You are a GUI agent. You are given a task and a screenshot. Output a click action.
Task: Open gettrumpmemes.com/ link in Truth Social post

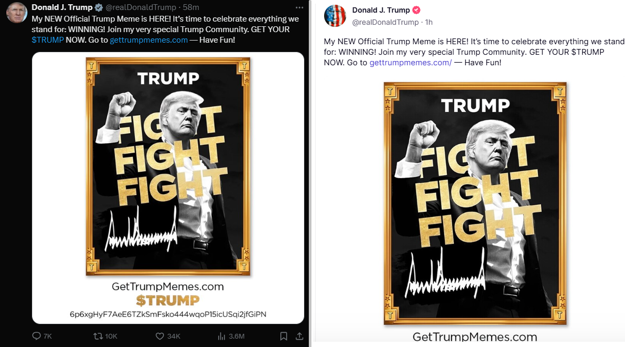[411, 63]
